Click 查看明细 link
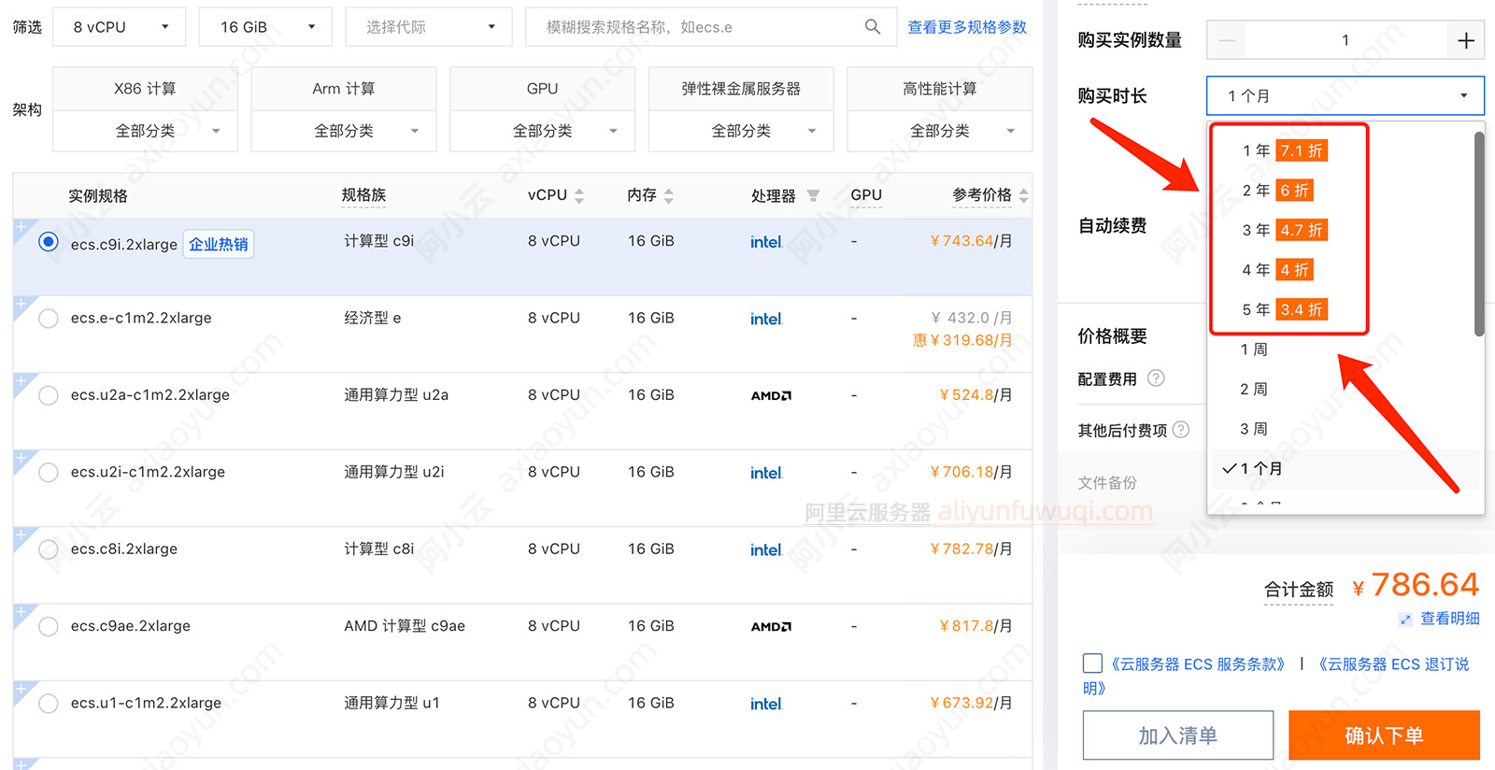This screenshot has width=1495, height=770. coord(1450,619)
